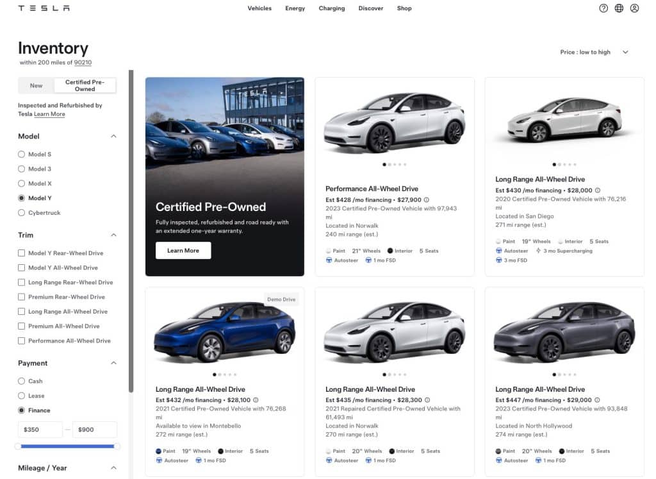Click 1 mo FSD icon on $29,000 card
This screenshot has height=479, width=656.
pyautogui.click(x=538, y=460)
